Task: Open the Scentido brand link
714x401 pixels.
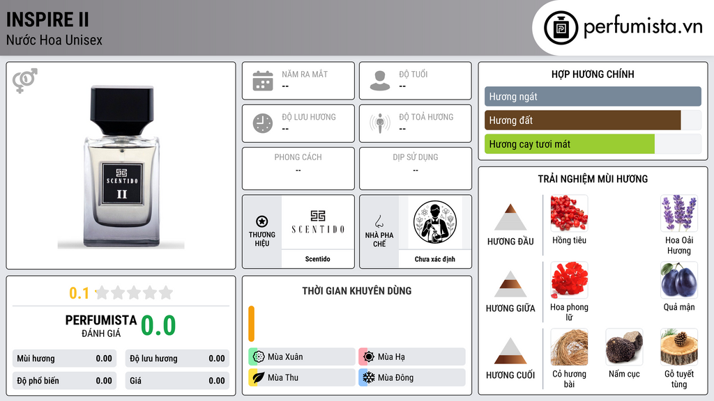Action: point(317,259)
